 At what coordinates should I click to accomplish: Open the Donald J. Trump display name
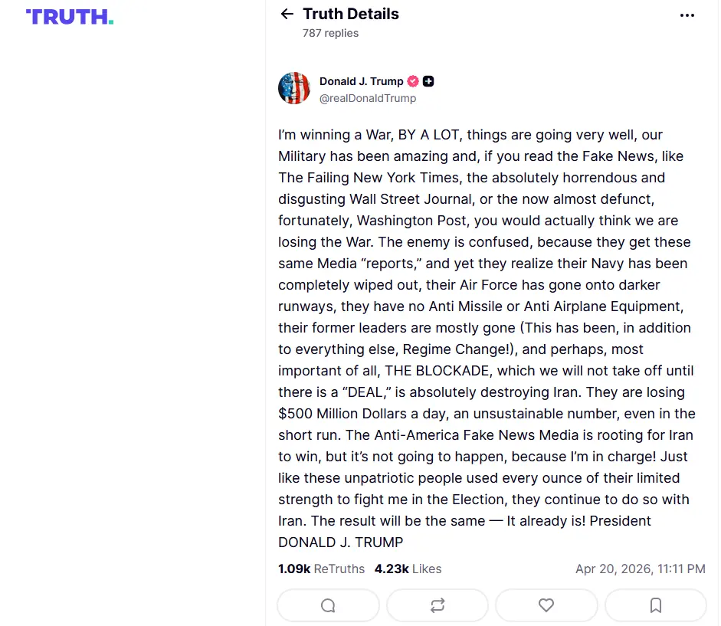361,81
